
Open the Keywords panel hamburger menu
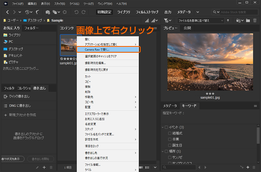click(255, 106)
